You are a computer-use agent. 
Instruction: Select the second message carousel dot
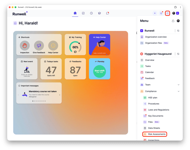[35, 101]
